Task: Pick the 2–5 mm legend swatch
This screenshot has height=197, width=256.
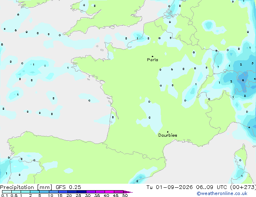Action: click(x=35, y=192)
